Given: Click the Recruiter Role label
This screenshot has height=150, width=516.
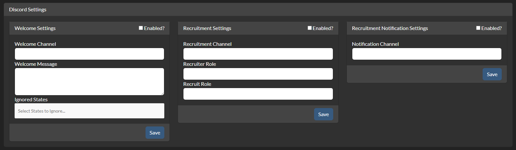Looking at the screenshot, I should click(200, 64).
